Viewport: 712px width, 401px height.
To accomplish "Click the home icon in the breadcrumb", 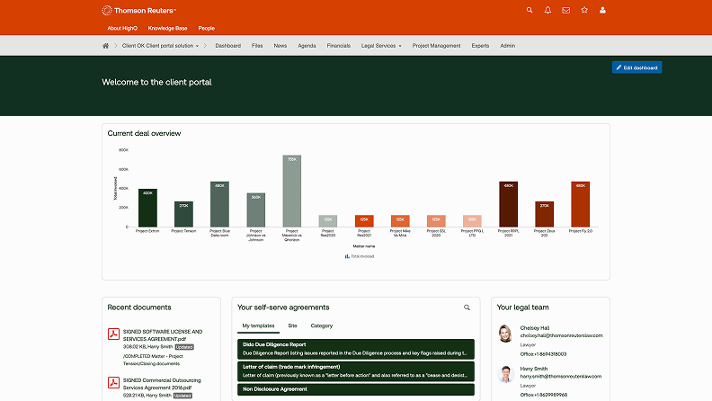I will point(106,45).
